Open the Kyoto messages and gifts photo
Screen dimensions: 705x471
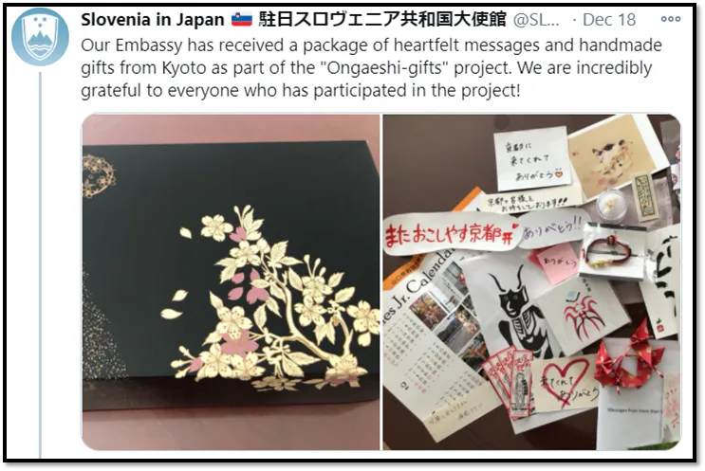pos(531,282)
